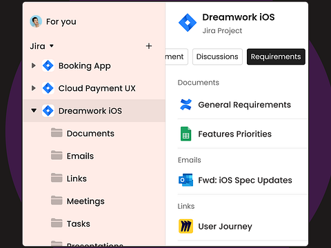Open the For you section
Screen dimensions: 331x248
click(x=61, y=22)
